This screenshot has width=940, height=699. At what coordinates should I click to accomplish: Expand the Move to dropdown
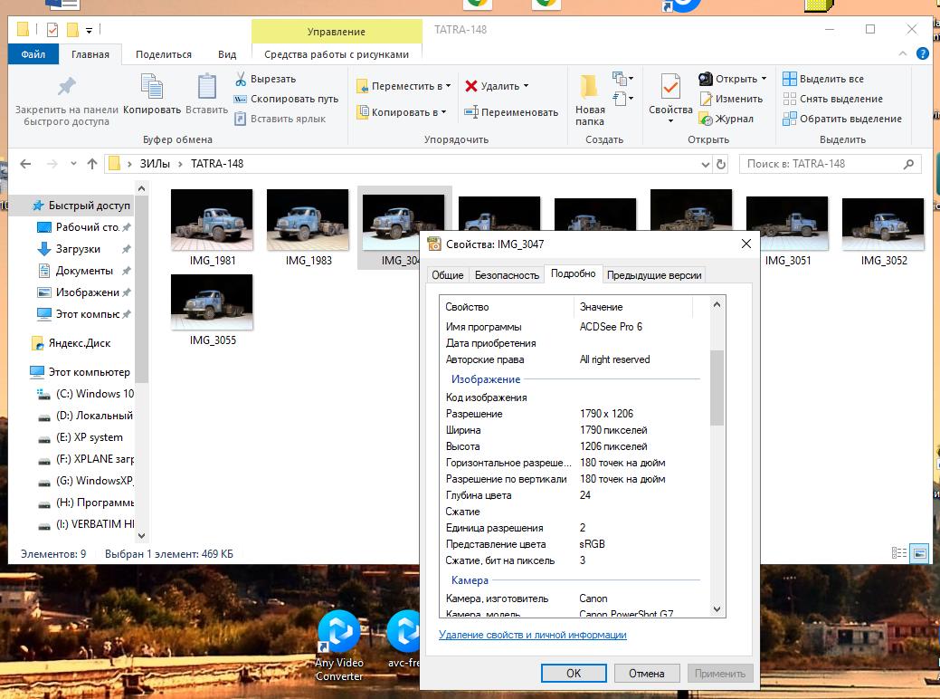coord(449,87)
